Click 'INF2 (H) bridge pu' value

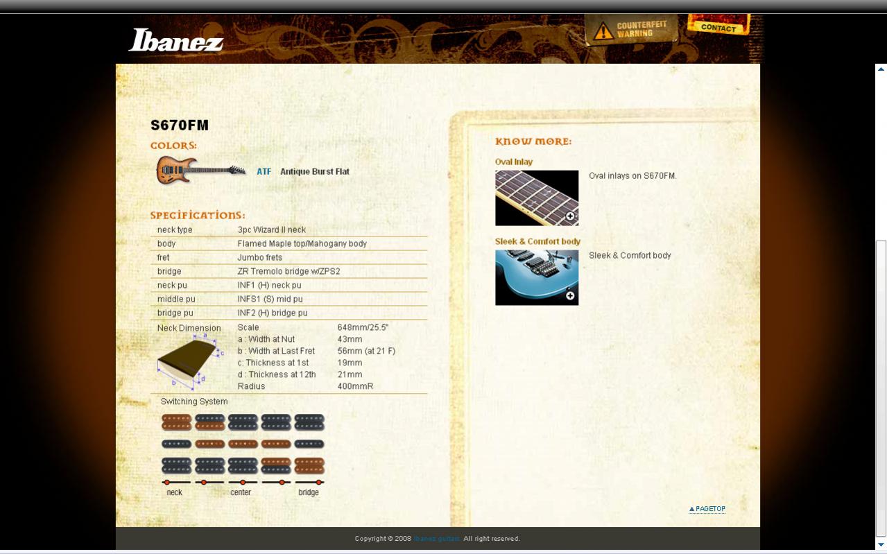click(x=273, y=313)
